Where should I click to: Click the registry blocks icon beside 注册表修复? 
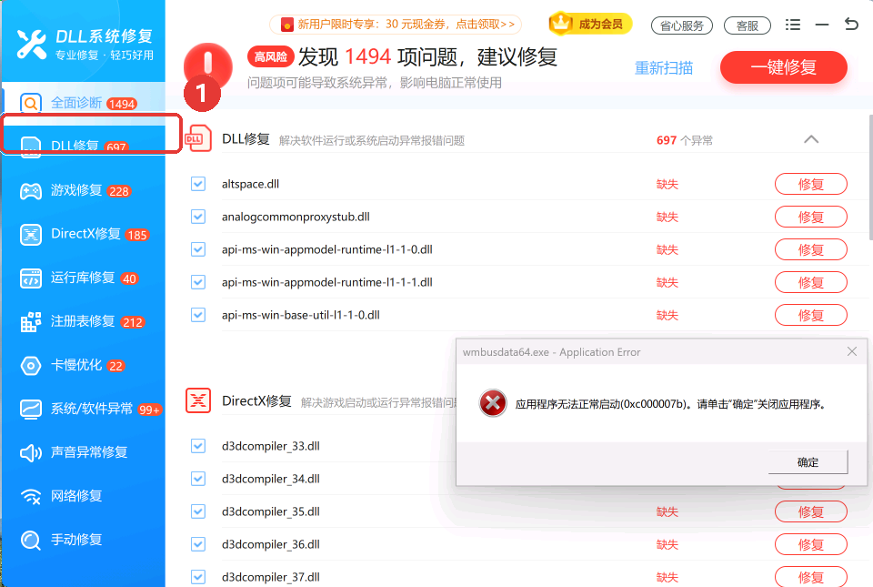tap(31, 322)
